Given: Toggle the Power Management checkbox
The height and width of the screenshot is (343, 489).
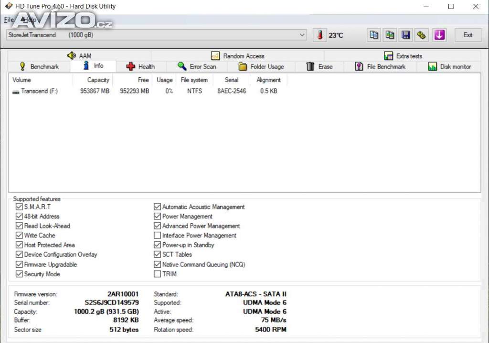Looking at the screenshot, I should point(157,216).
